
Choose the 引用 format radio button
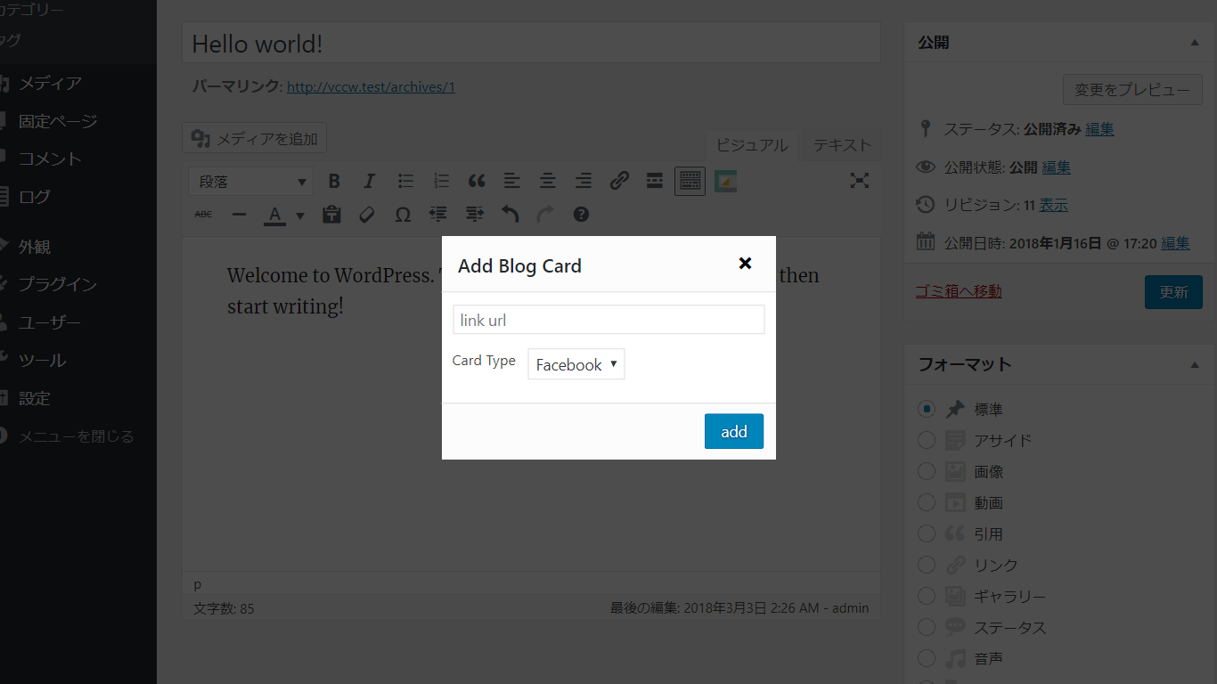[926, 533]
